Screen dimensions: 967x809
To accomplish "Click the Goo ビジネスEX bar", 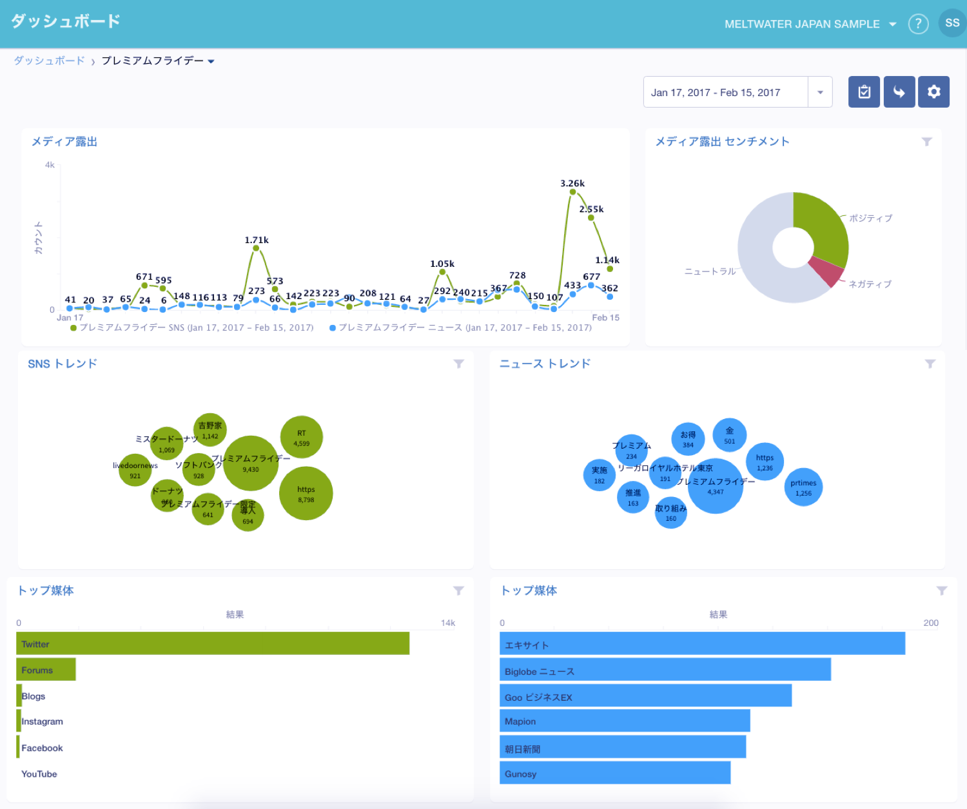I will tap(646, 696).
